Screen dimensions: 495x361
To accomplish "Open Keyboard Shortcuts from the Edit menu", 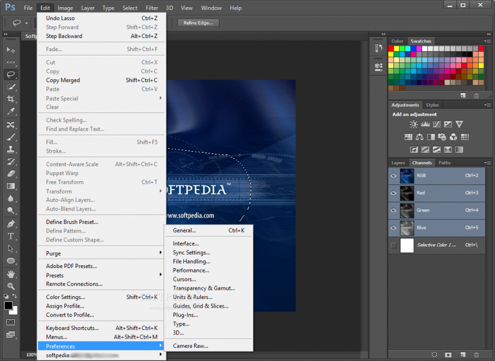I will point(72,328).
